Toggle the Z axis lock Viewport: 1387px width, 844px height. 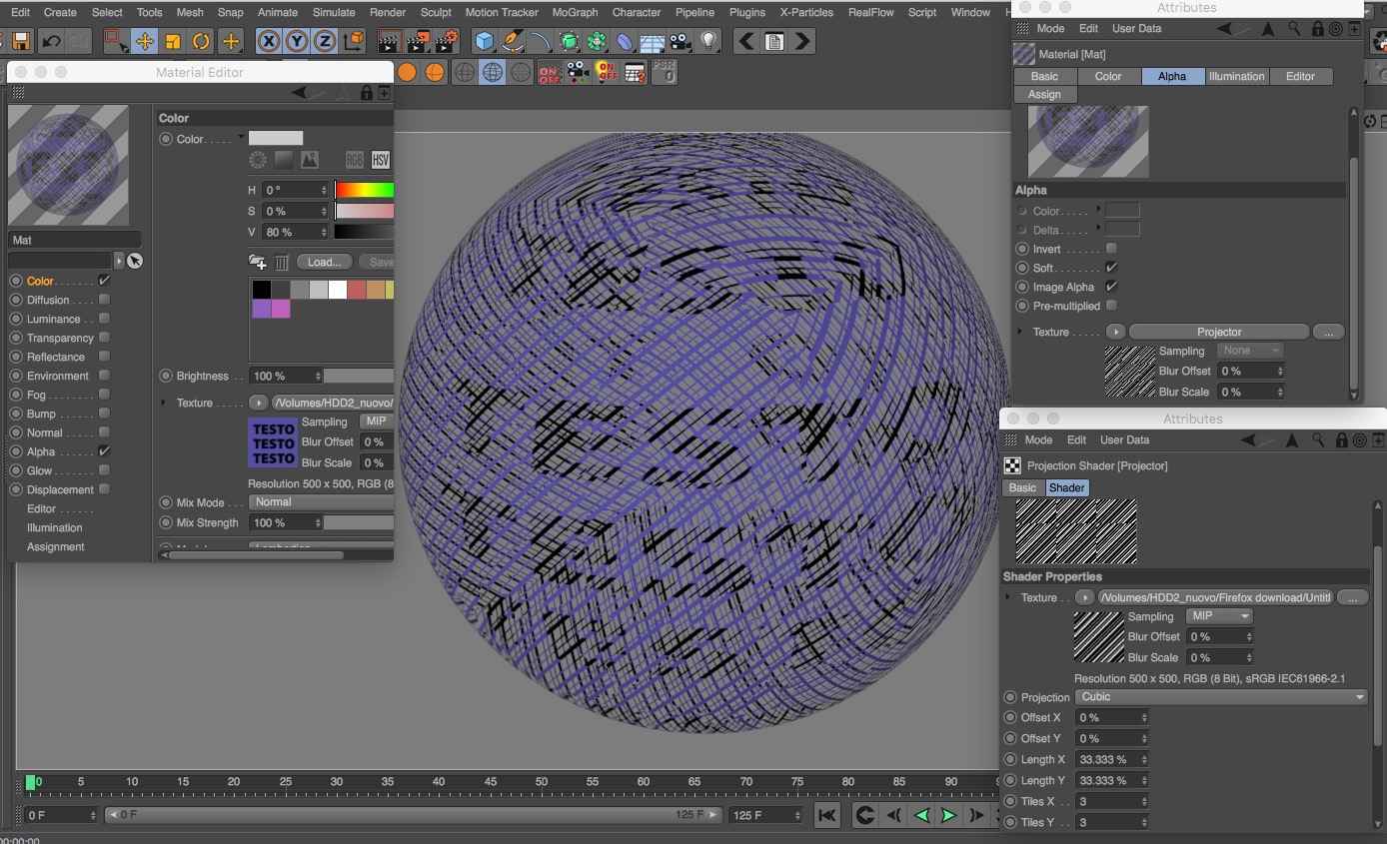point(324,41)
